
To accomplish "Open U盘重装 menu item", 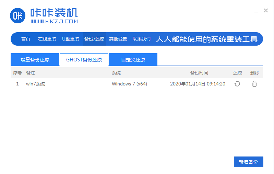I will 71,39.
